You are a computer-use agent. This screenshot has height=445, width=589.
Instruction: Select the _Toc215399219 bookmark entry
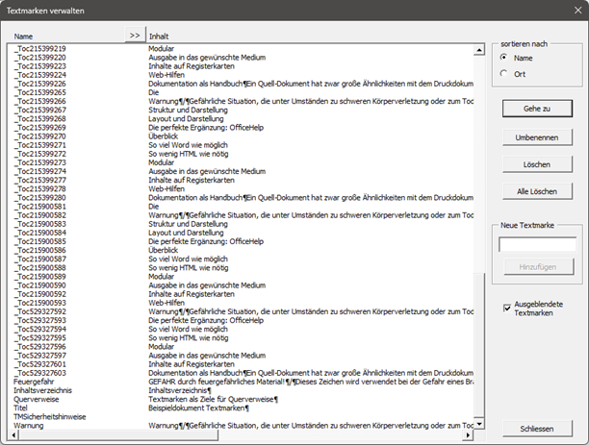pos(40,48)
